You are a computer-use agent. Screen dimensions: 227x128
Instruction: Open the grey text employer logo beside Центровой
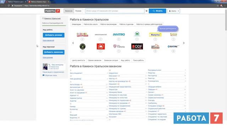[101, 34]
